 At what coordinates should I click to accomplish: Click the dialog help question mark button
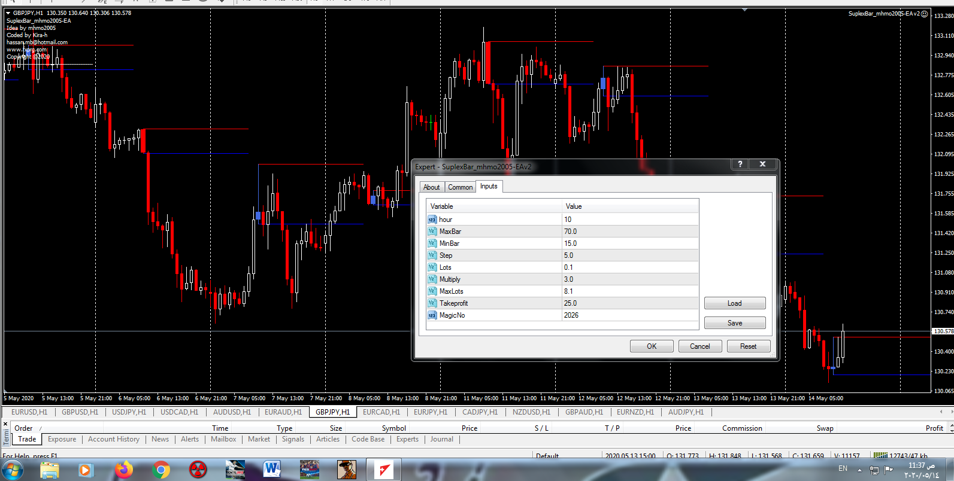tap(740, 164)
